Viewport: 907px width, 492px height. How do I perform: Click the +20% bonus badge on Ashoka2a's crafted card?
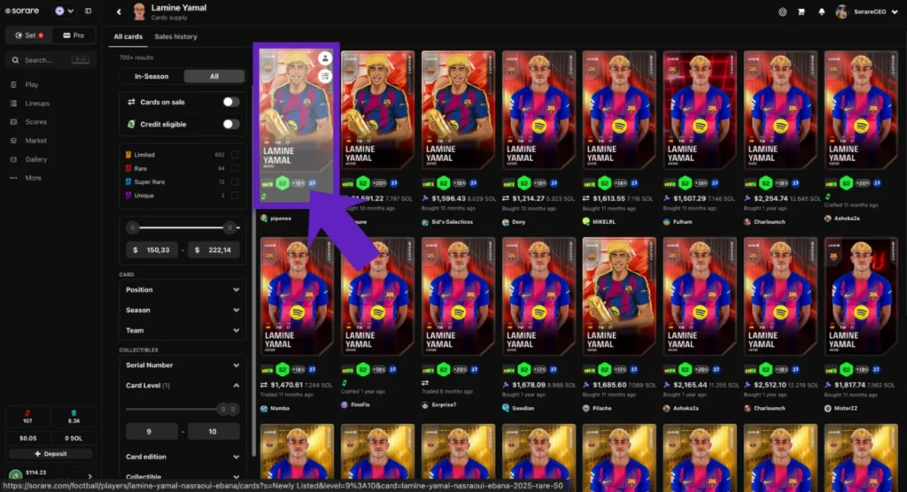863,183
